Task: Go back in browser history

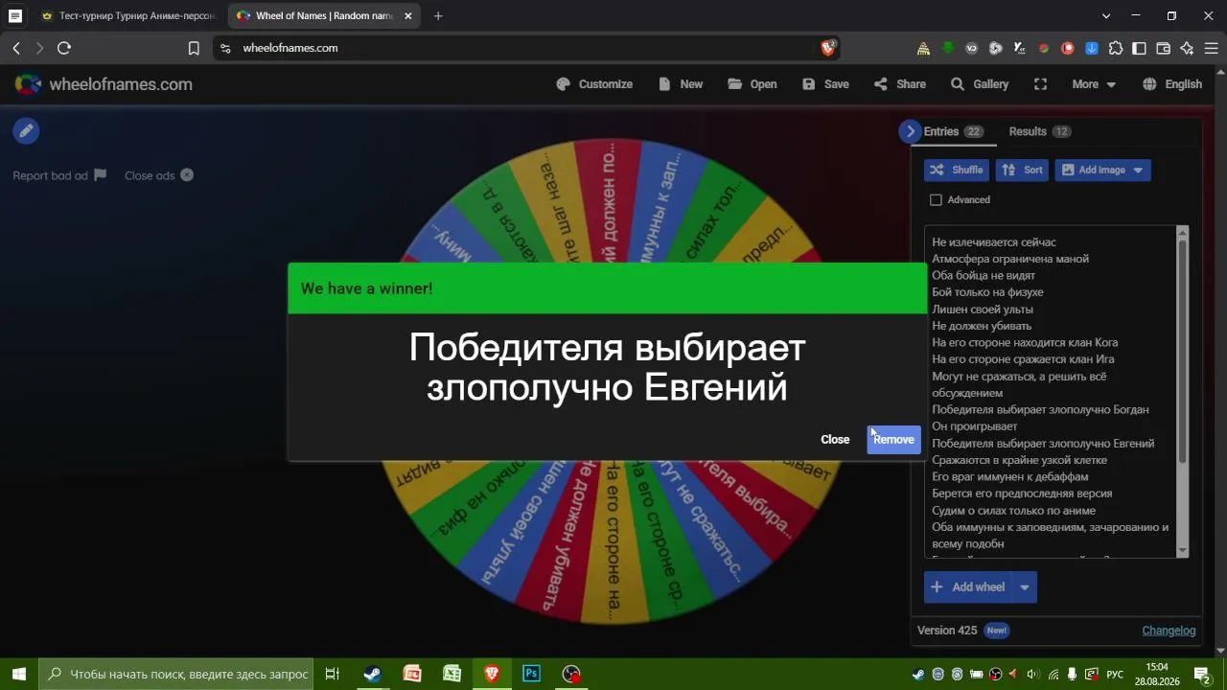Action: pyautogui.click(x=16, y=48)
